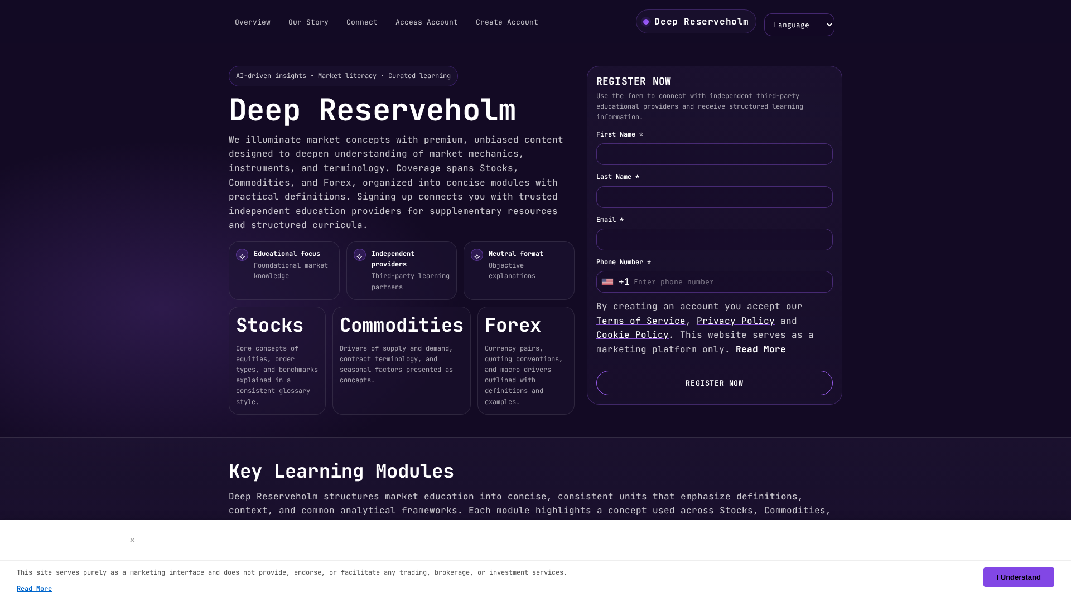
Task: Click the Commodities card heading
Action: (402, 326)
